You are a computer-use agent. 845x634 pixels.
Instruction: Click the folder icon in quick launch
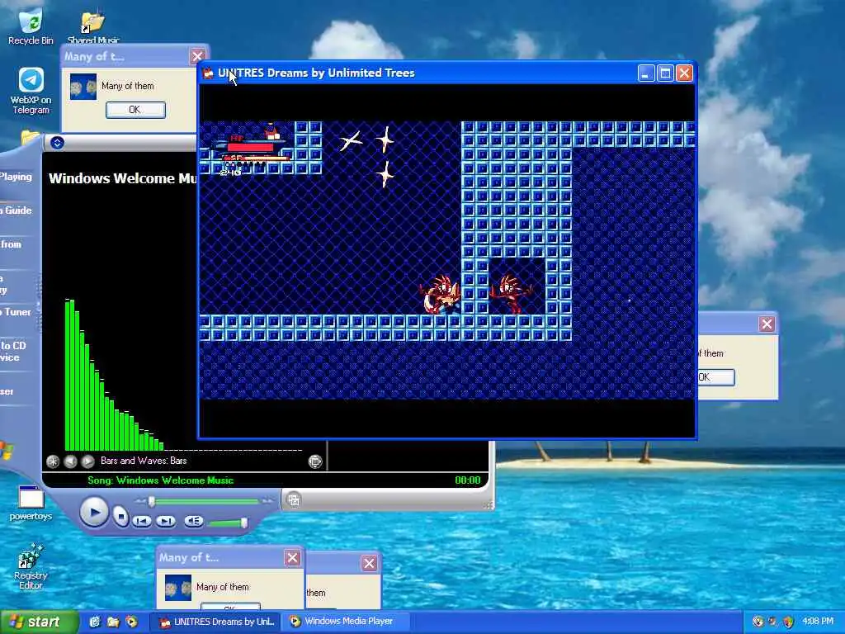point(112,622)
